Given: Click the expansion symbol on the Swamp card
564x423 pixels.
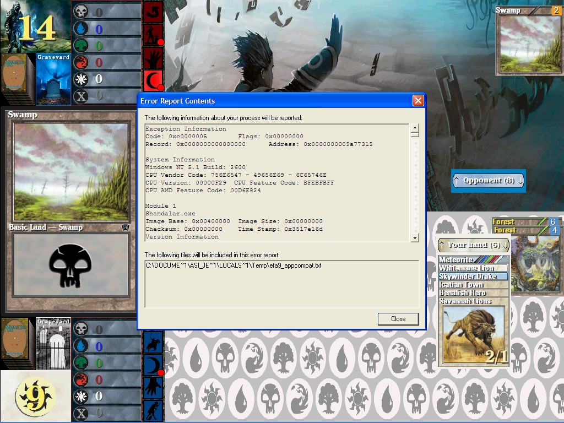Looking at the screenshot, I should click(125, 227).
